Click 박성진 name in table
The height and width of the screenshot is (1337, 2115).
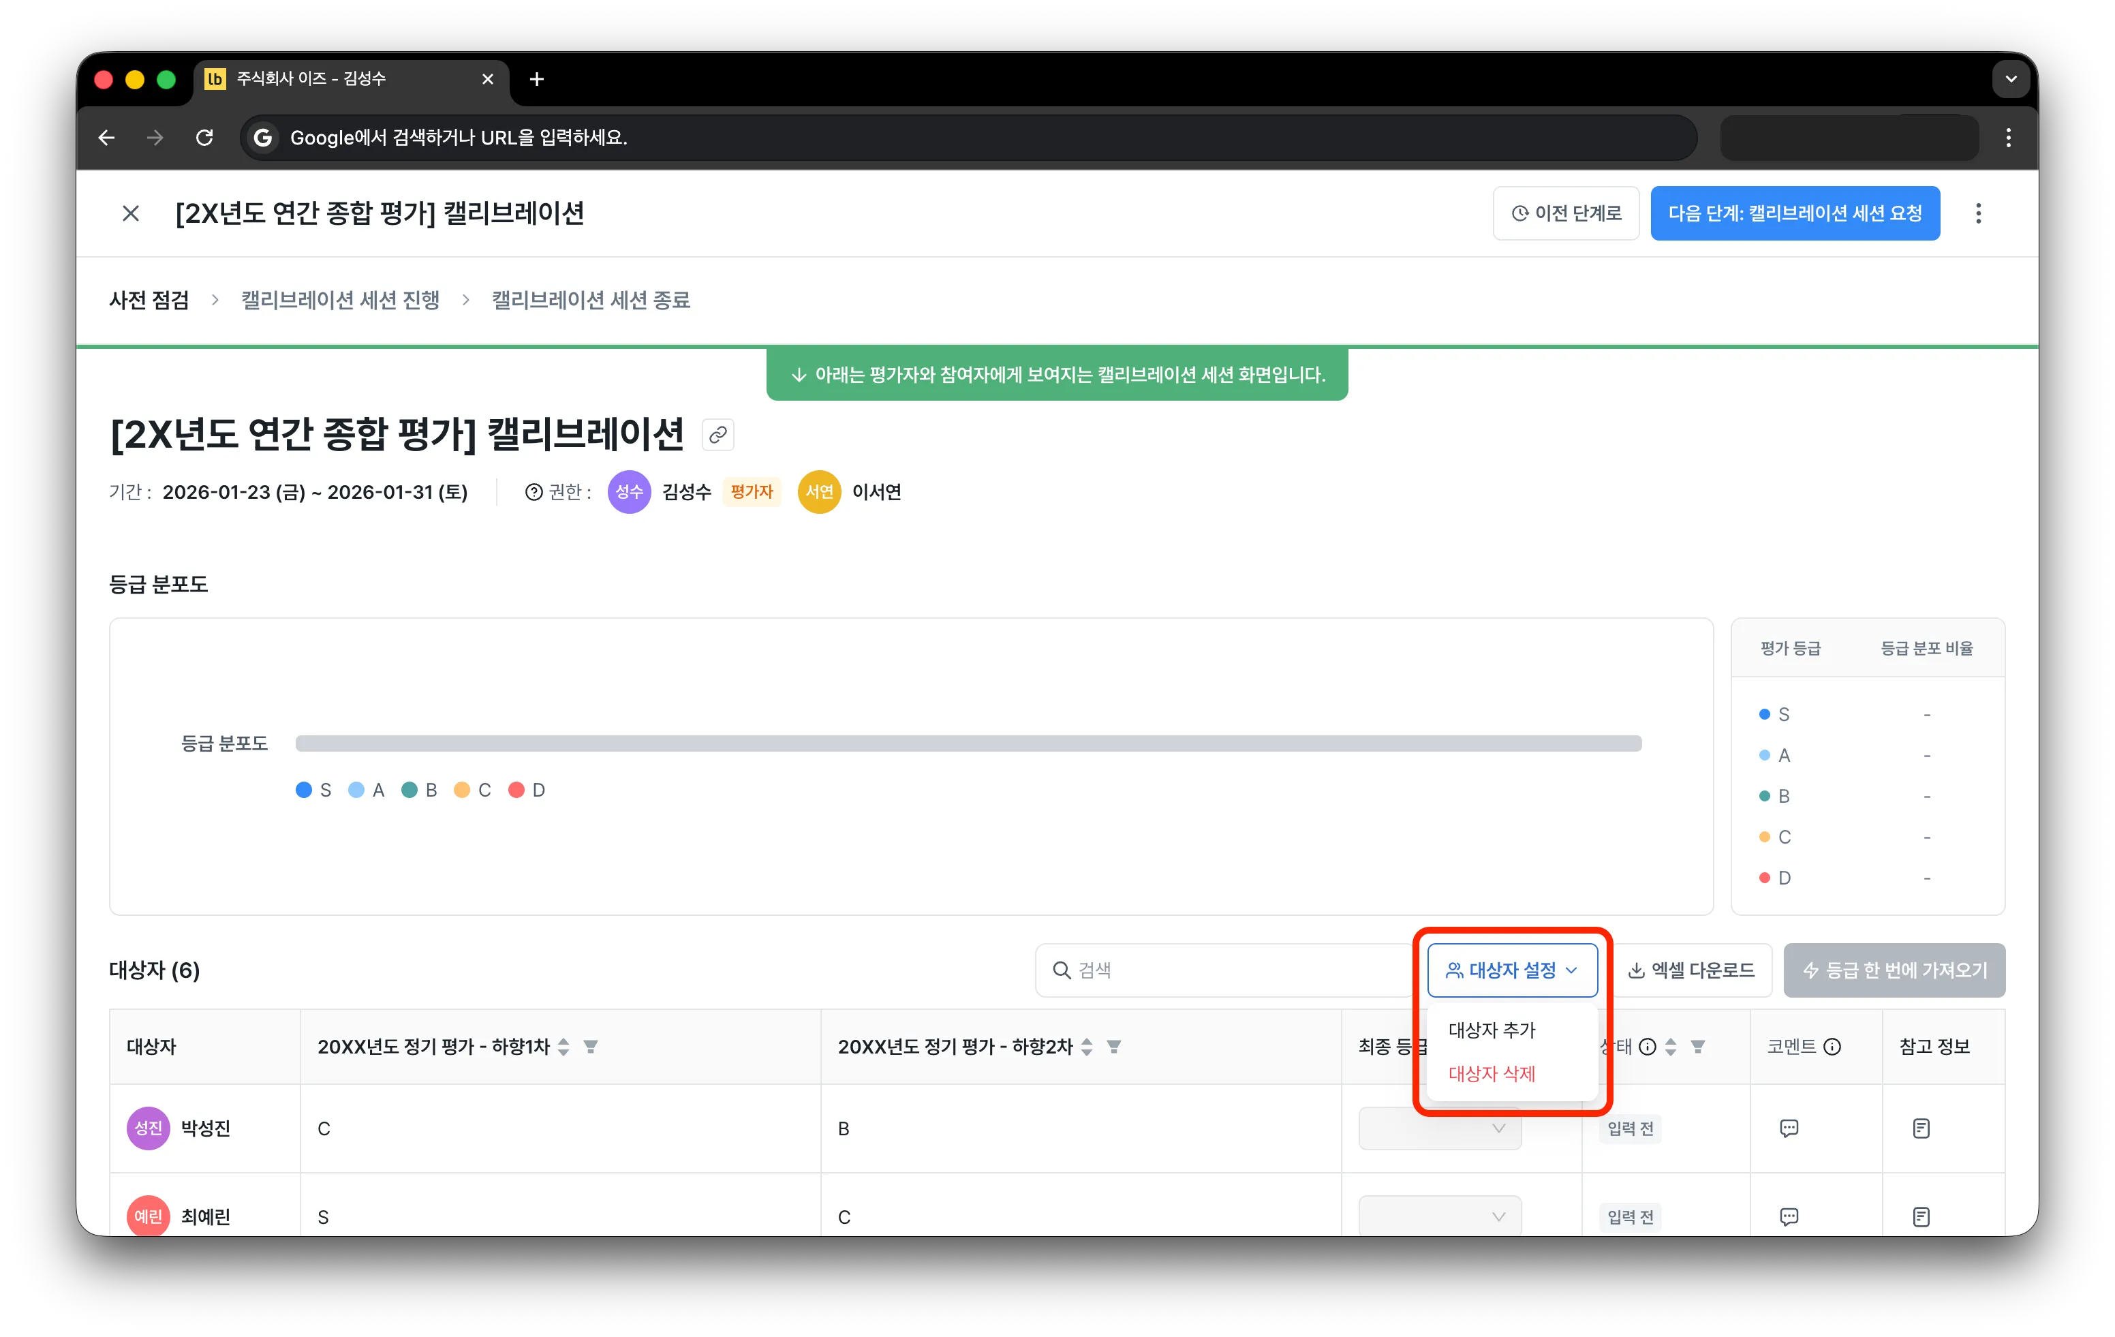206,1128
